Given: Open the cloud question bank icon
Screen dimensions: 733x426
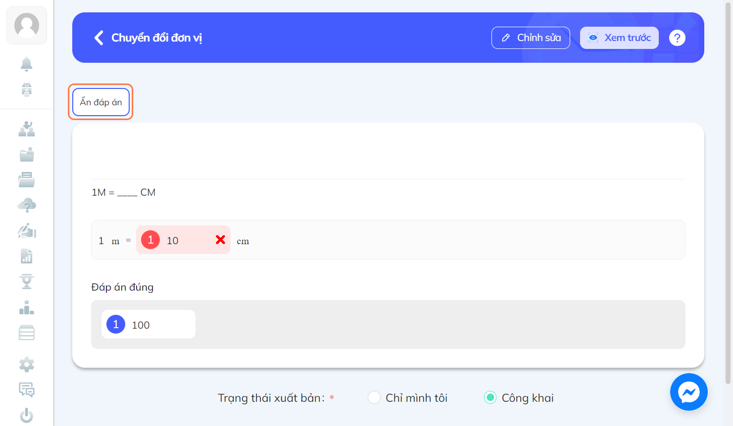Looking at the screenshot, I should pos(27,205).
